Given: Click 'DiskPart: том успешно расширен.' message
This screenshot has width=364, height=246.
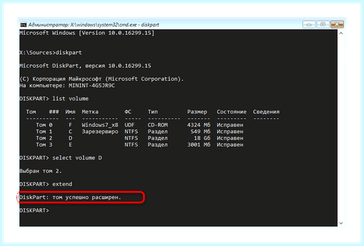Looking at the screenshot, I should click(70, 198).
